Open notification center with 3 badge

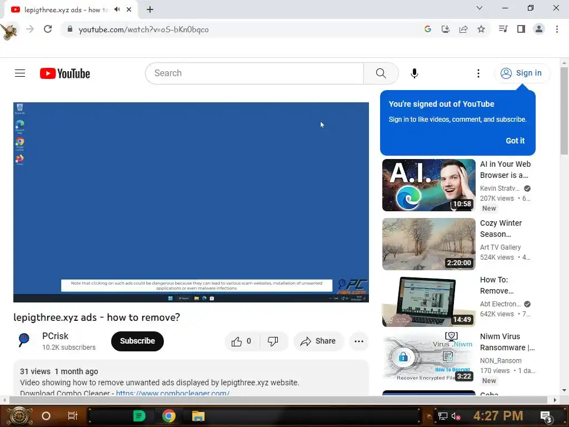[x=546, y=417]
